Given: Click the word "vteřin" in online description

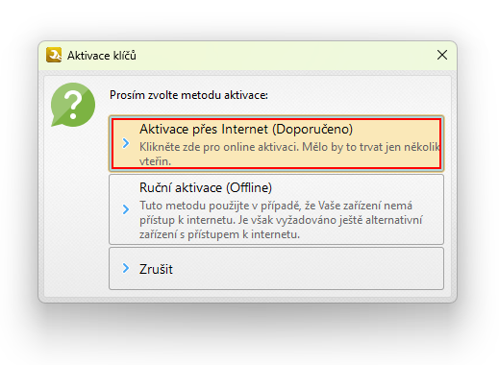Looking at the screenshot, I should [155, 161].
